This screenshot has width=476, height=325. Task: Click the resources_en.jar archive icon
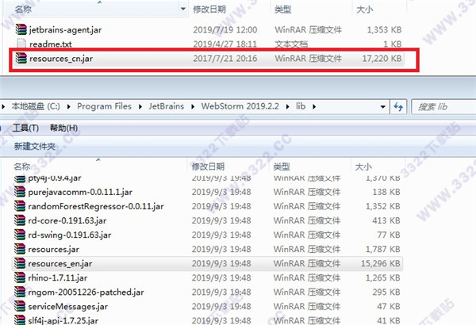(x=20, y=263)
